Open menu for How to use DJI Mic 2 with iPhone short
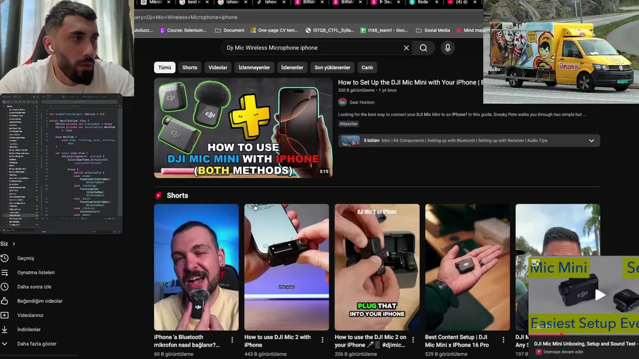The width and height of the screenshot is (639, 359). tap(322, 340)
